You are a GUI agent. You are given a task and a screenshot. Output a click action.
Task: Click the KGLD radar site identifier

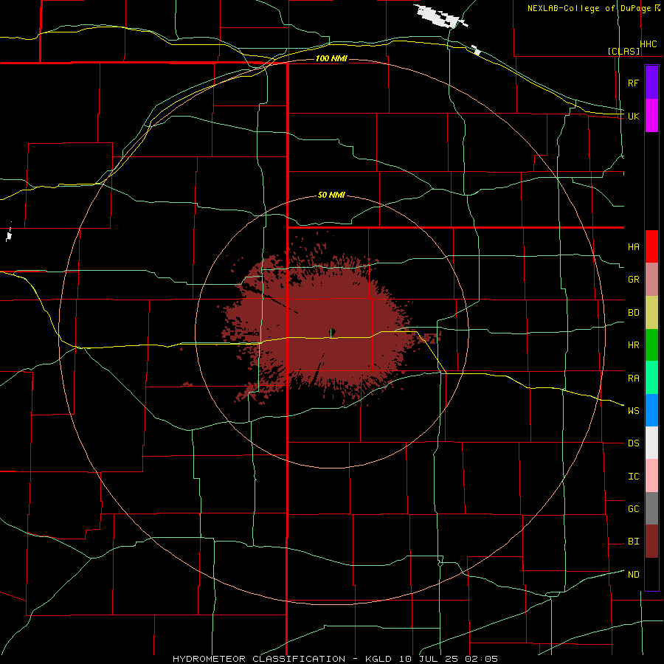[378, 659]
